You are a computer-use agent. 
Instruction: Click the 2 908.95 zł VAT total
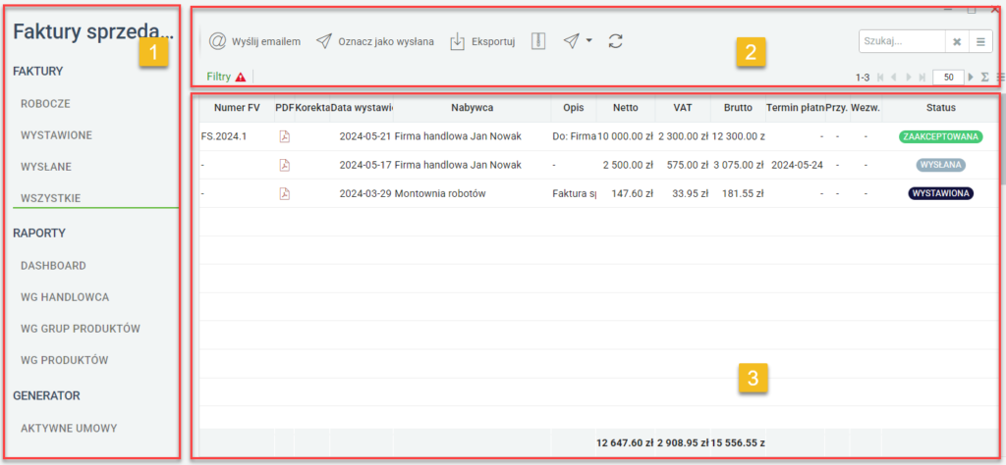click(x=683, y=442)
